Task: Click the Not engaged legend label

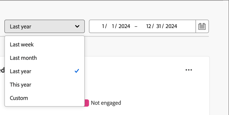Action: (106, 103)
